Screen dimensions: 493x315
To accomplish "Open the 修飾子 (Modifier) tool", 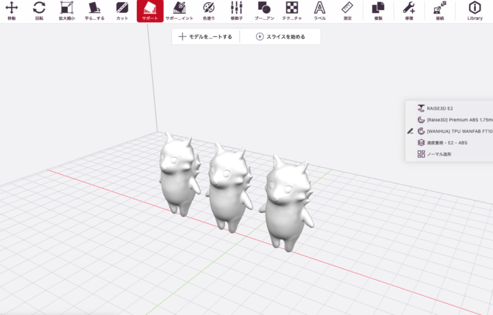I will (236, 11).
